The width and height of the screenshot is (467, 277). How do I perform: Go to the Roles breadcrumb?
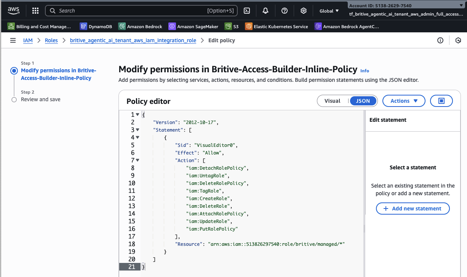tap(51, 40)
